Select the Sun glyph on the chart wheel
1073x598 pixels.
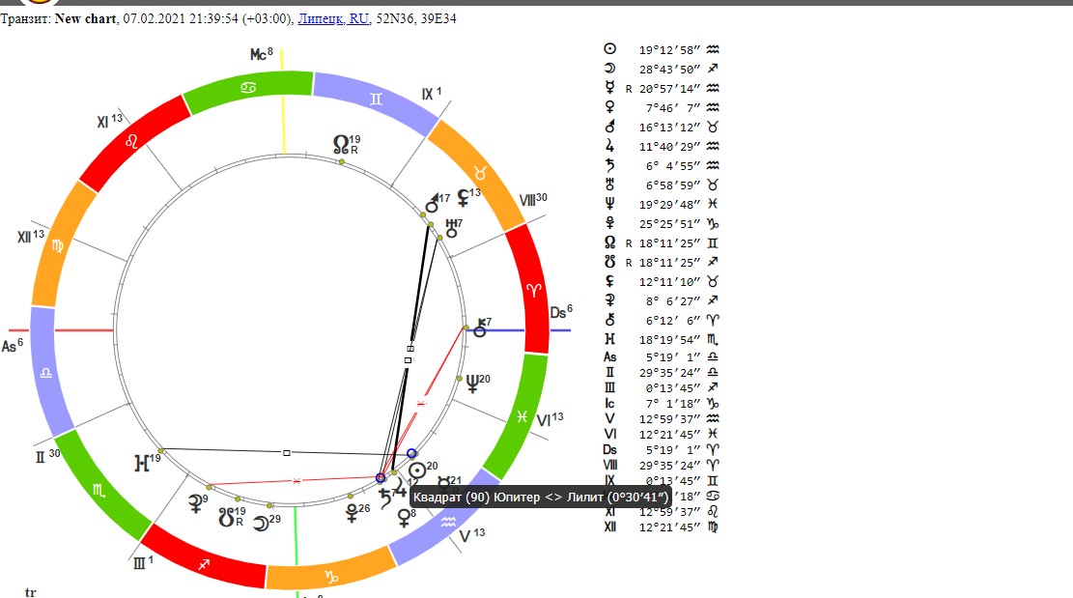417,470
